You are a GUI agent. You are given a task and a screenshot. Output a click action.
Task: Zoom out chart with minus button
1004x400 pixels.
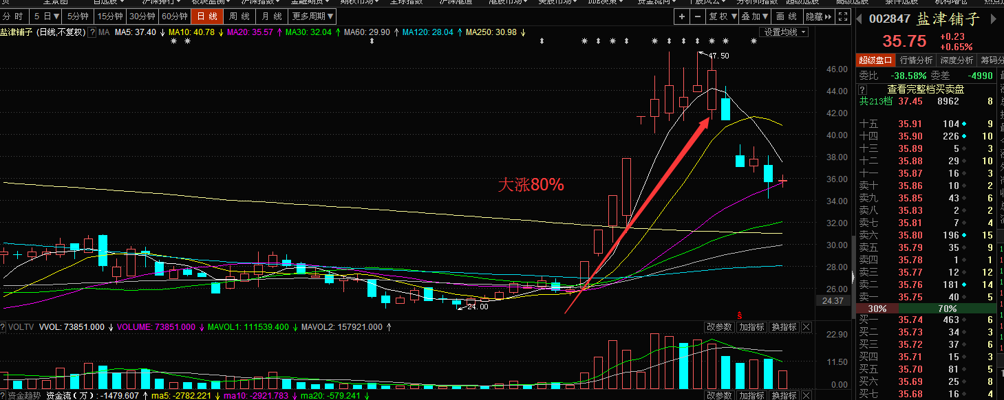[697, 16]
